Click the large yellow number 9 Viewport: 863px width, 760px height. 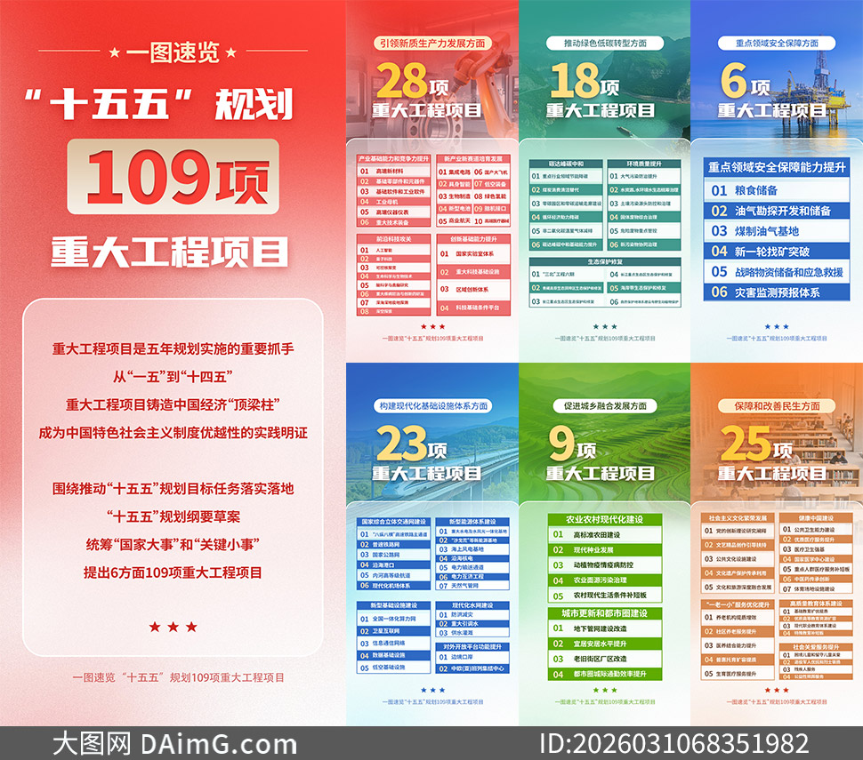click(561, 442)
